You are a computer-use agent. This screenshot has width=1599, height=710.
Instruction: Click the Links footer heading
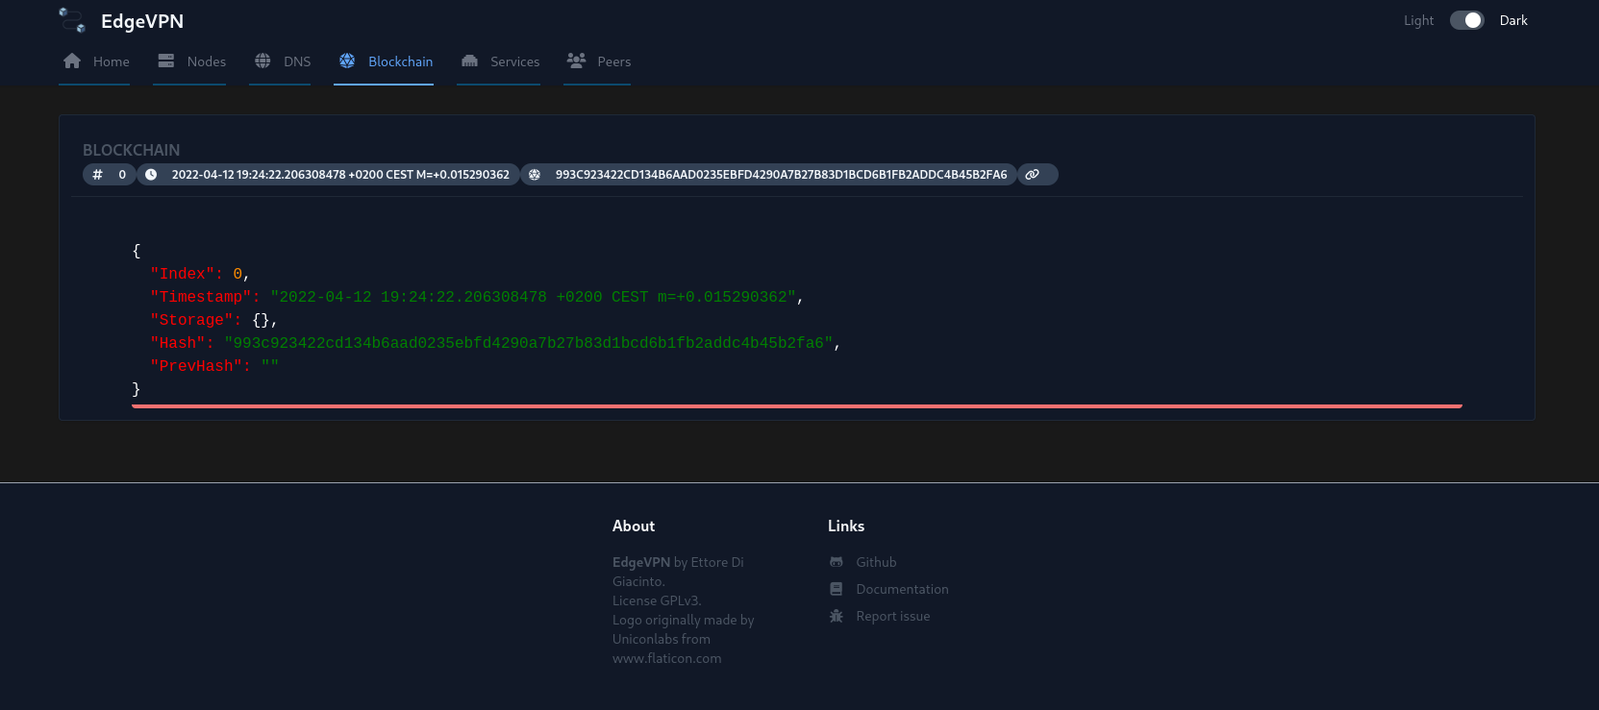click(x=846, y=526)
